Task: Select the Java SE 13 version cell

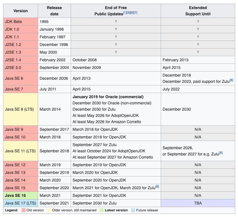Action: [21, 172]
